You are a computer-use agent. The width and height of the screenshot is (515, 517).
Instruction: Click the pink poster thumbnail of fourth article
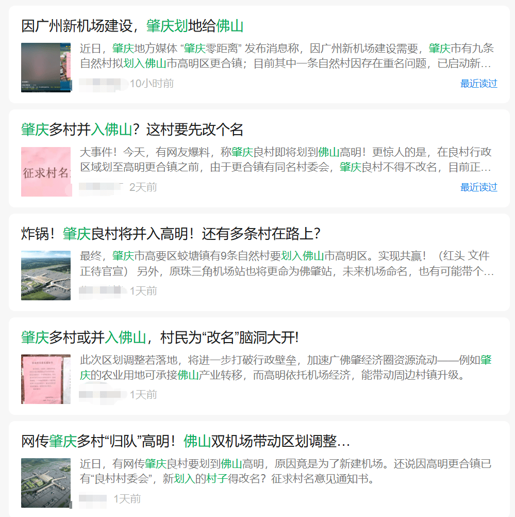pos(46,379)
